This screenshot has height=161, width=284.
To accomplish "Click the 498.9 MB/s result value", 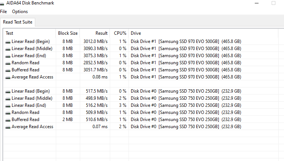I will (97, 98).
